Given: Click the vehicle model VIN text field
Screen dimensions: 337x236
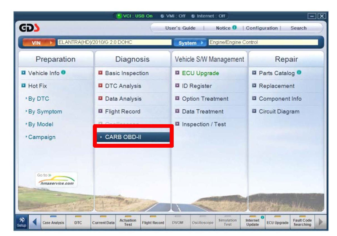Looking at the screenshot, I should 114,42.
